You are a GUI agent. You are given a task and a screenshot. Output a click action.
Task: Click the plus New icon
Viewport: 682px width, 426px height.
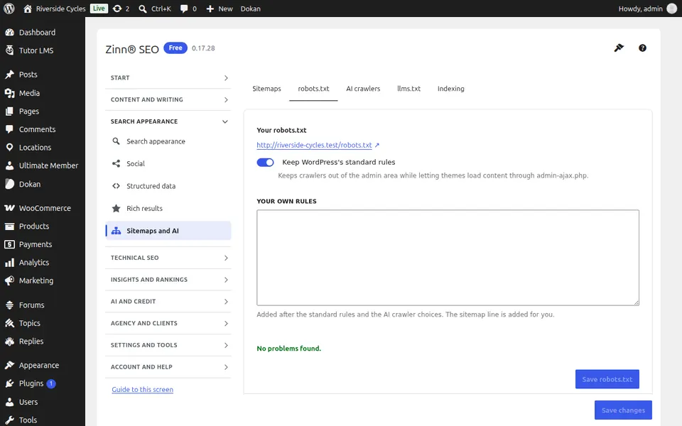click(210, 9)
